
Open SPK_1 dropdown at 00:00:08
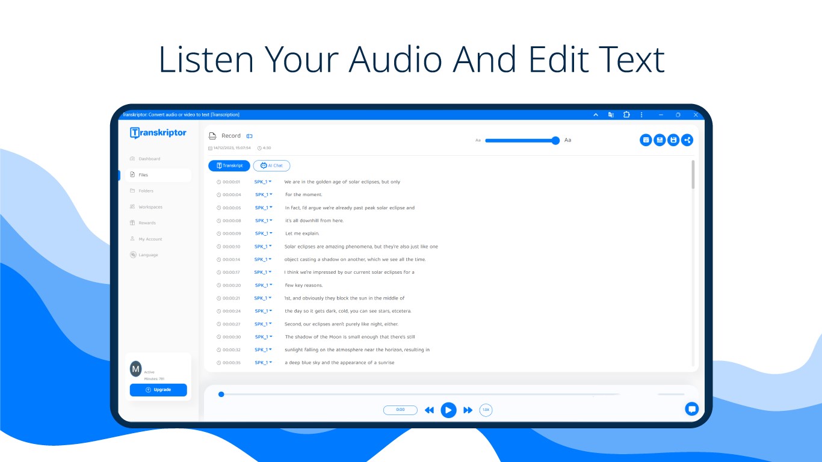coord(264,221)
